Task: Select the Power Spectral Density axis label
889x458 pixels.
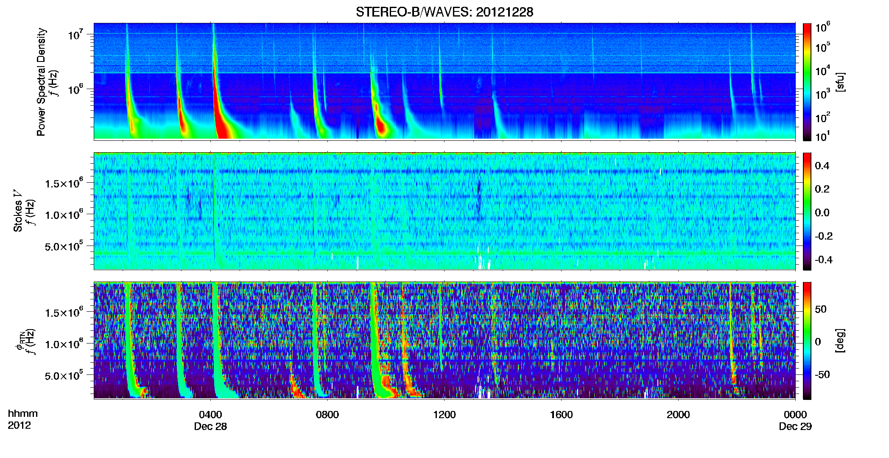Action: (41, 82)
